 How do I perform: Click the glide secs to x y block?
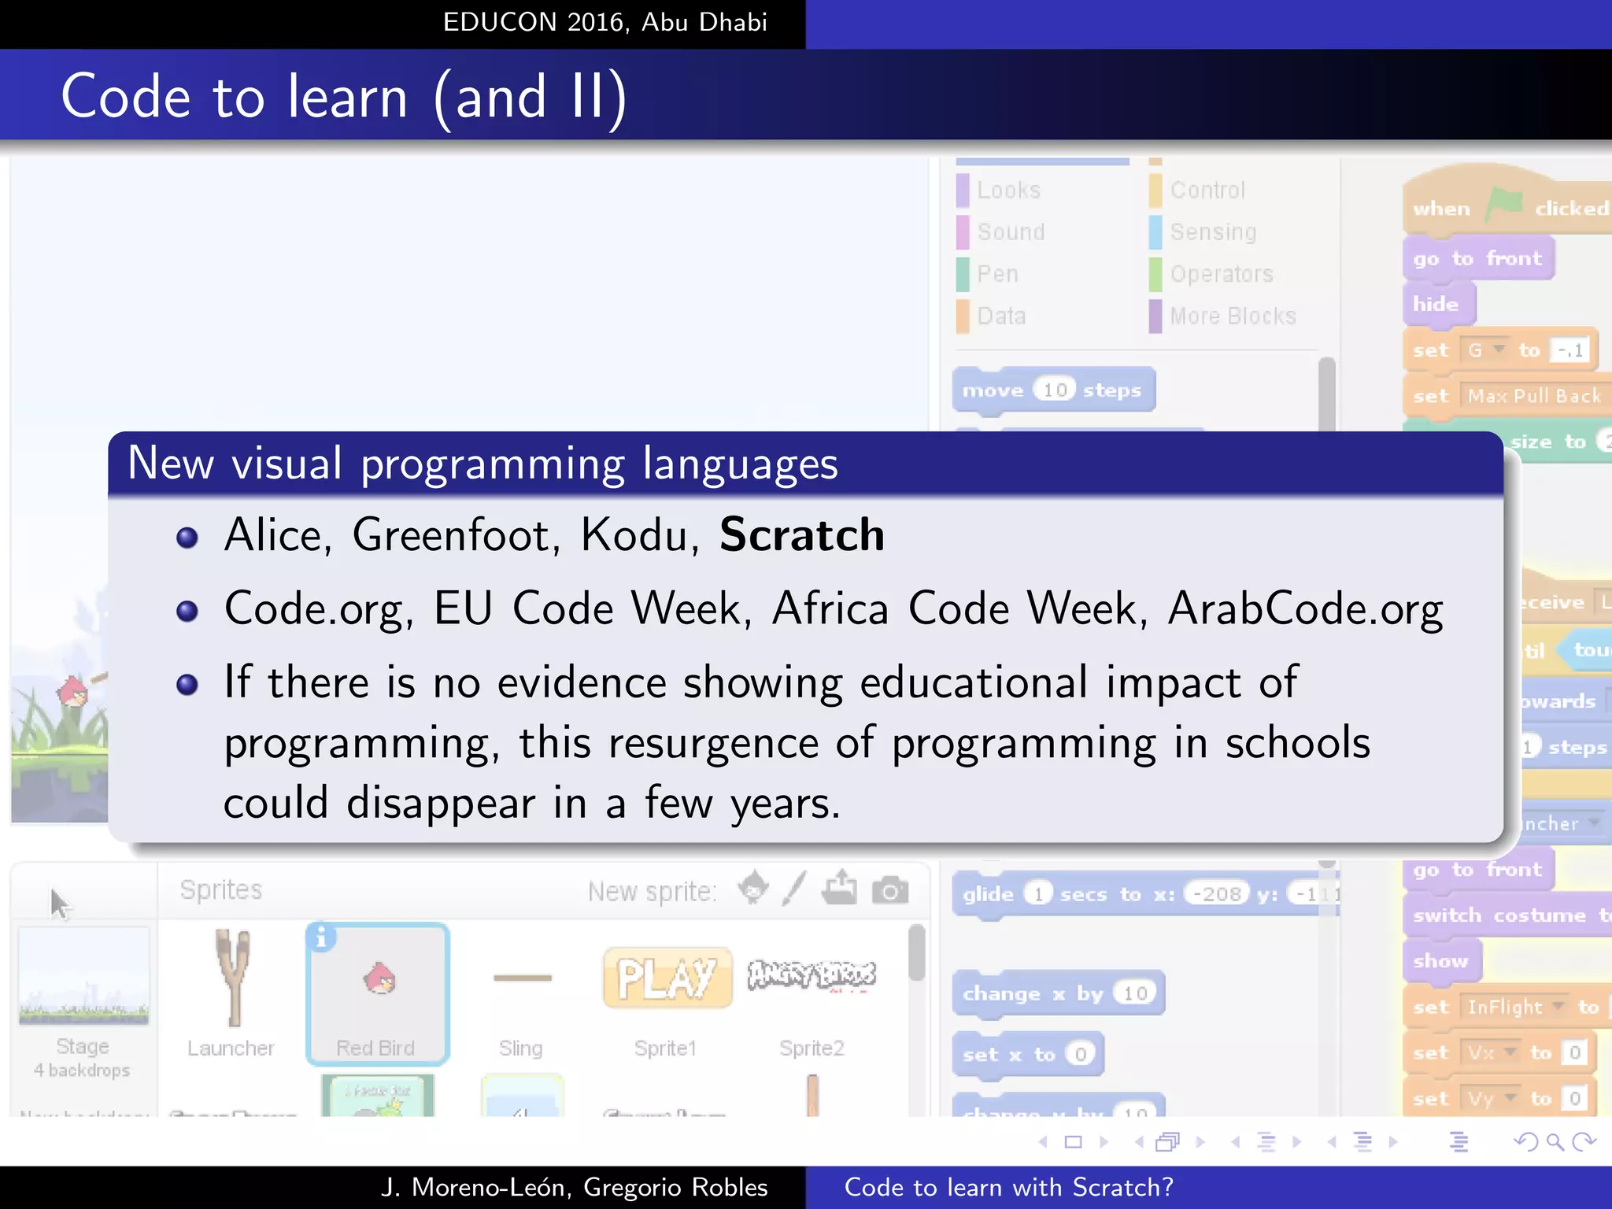(1146, 893)
